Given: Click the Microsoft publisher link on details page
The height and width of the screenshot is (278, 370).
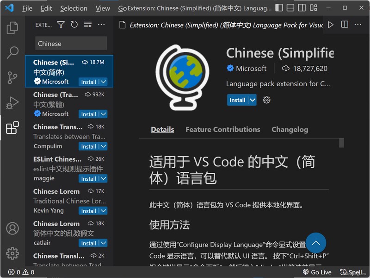Looking at the screenshot, I should click(251, 69).
